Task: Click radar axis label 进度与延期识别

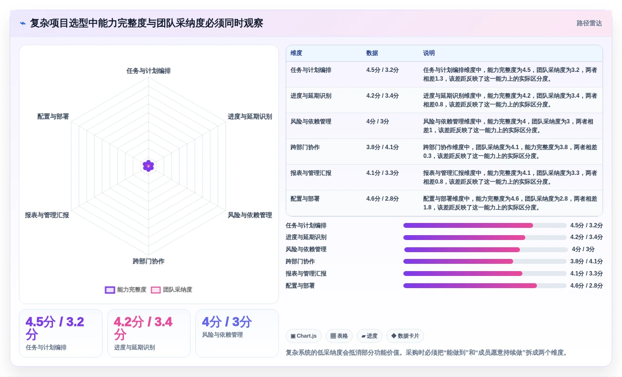Action: coord(250,117)
